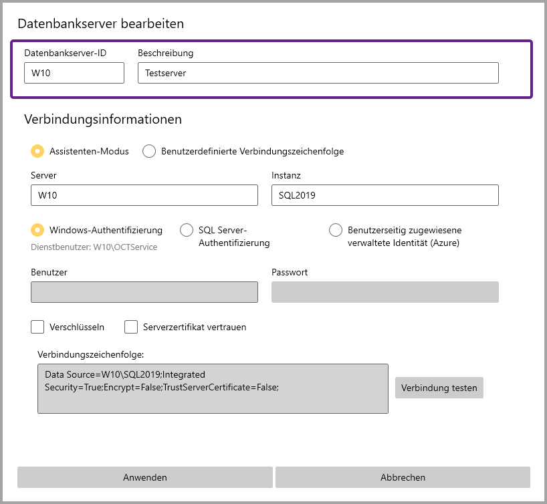Cancel the dialog with Abbrechen
547x504 pixels.
point(403,477)
